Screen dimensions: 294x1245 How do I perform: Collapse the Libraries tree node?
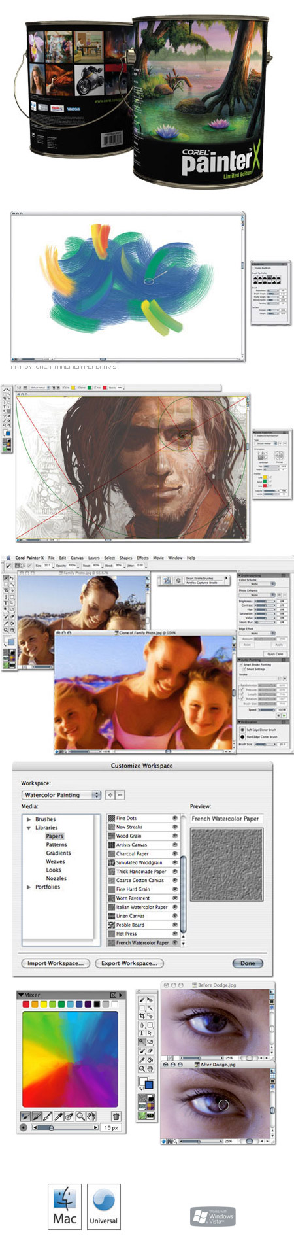[x=29, y=827]
